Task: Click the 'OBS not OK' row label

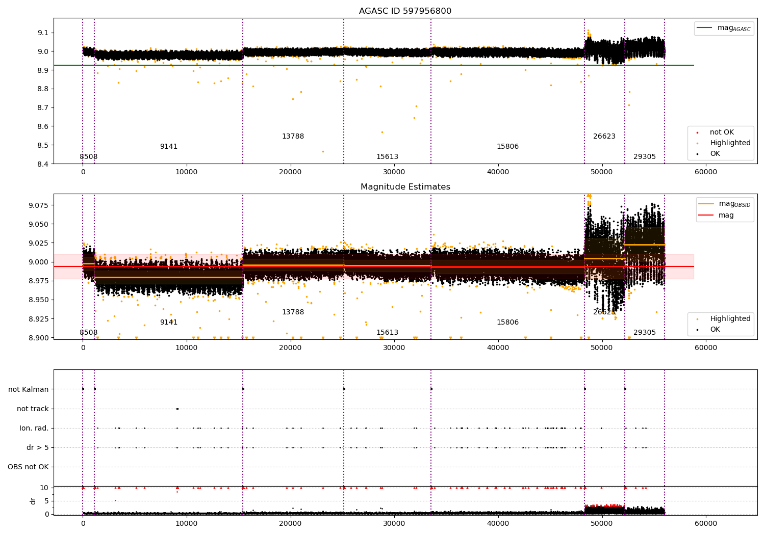Action: [x=29, y=467]
